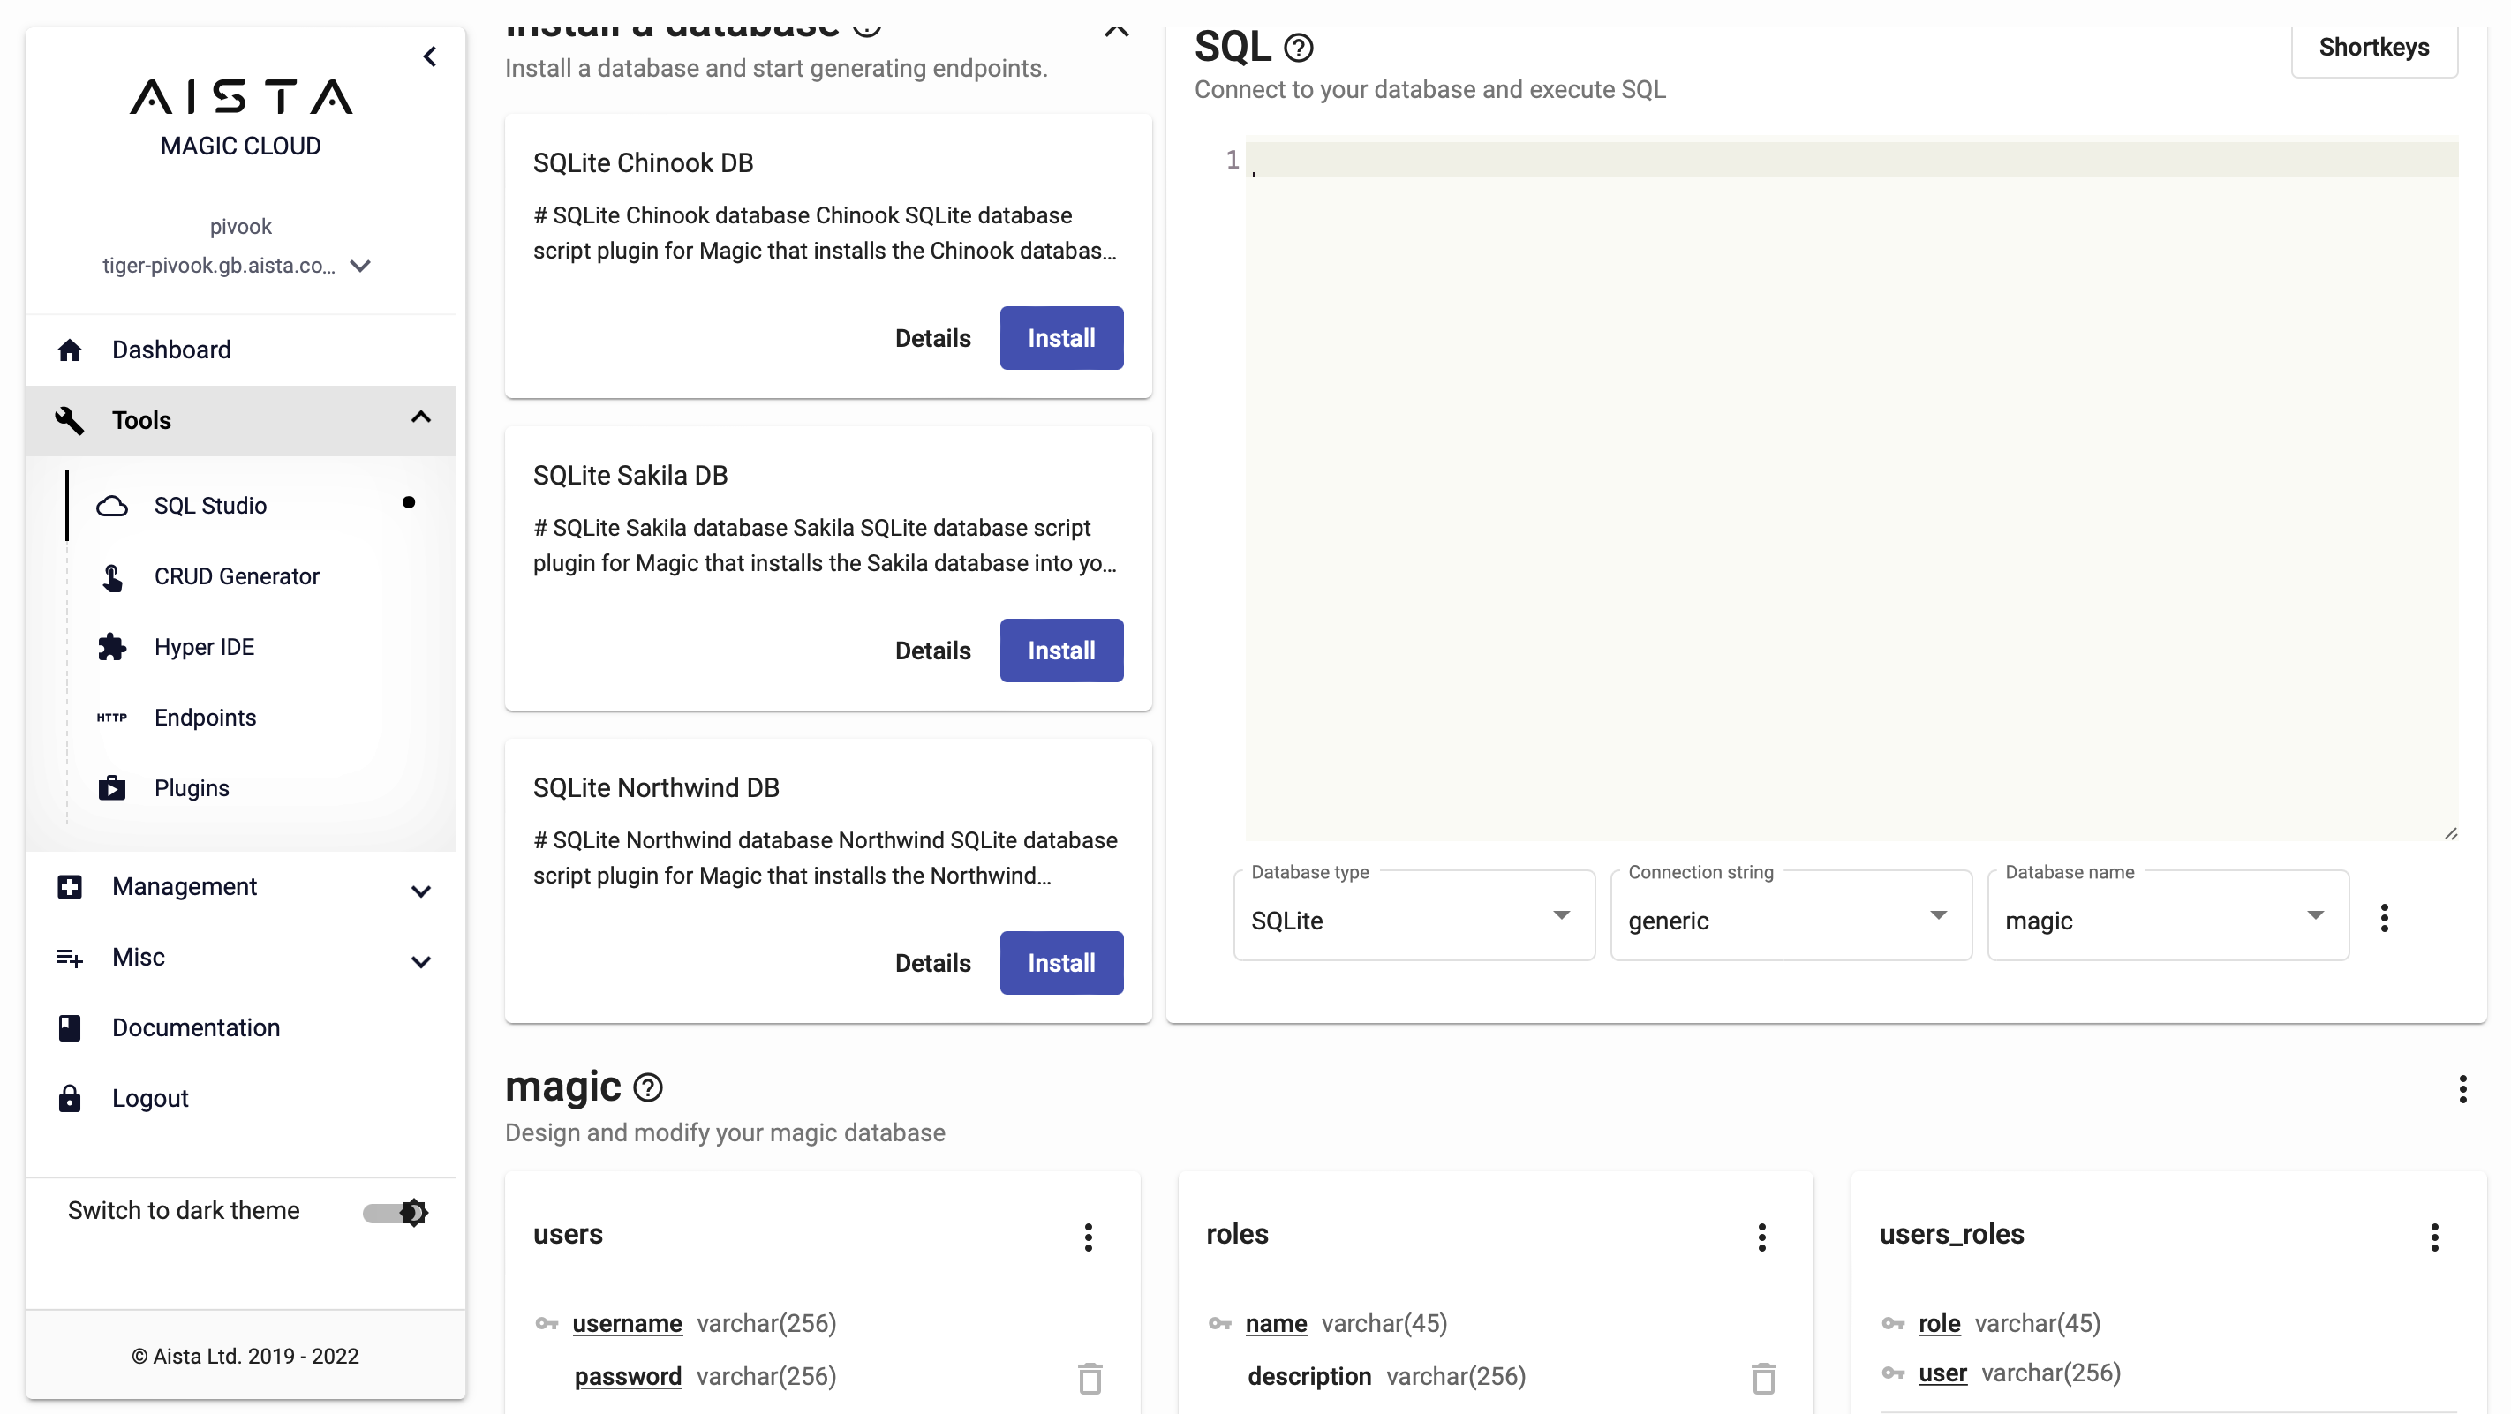Open the Database type dropdown
Image resolution: width=2511 pixels, height=1414 pixels.
1414,918
